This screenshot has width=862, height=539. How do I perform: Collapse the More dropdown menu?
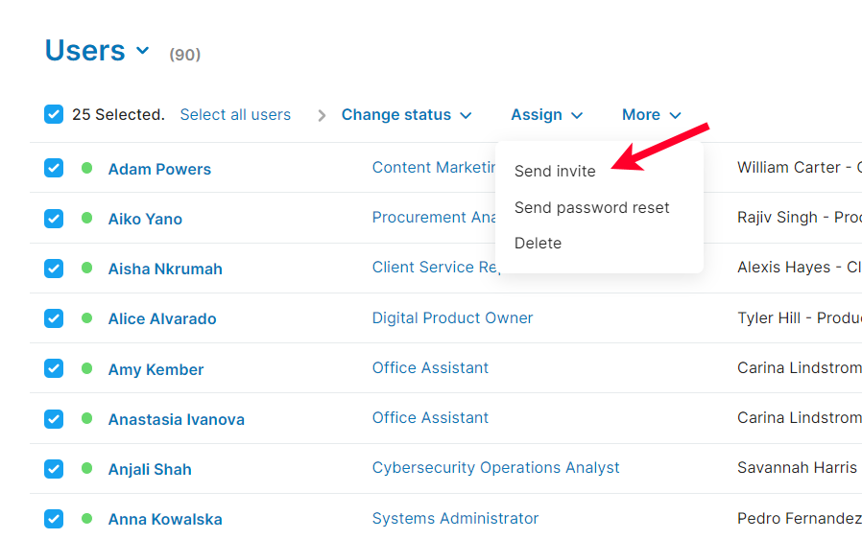click(651, 115)
